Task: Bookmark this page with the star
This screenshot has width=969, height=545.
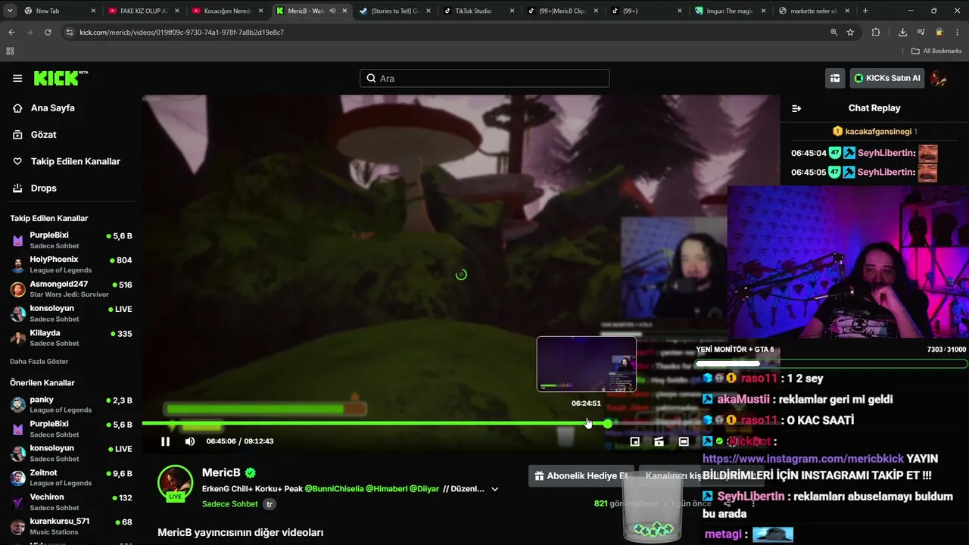Action: [x=851, y=33]
